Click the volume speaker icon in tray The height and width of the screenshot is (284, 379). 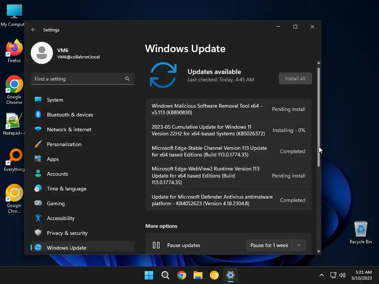pos(342,275)
